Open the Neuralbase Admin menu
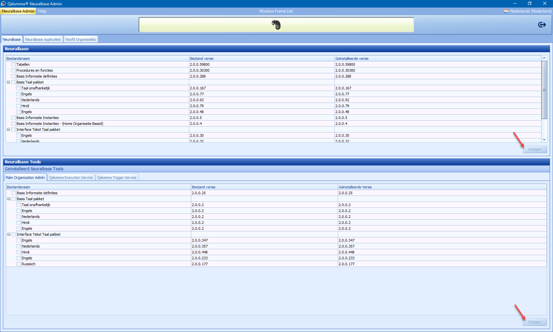Viewport: 553px width, 332px height. [x=18, y=11]
